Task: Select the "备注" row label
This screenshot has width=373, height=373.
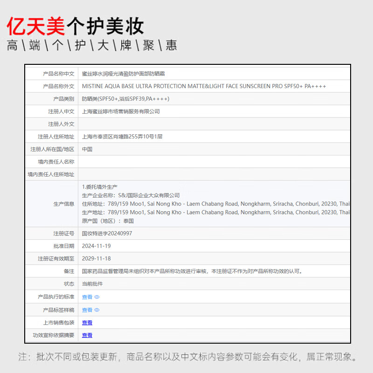Action: click(x=69, y=271)
